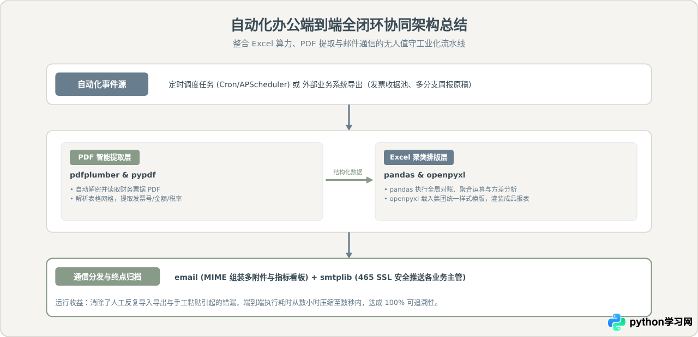698x337 pixels.
Task: Click the 运行收益 summary sentence
Action: pyautogui.click(x=247, y=302)
